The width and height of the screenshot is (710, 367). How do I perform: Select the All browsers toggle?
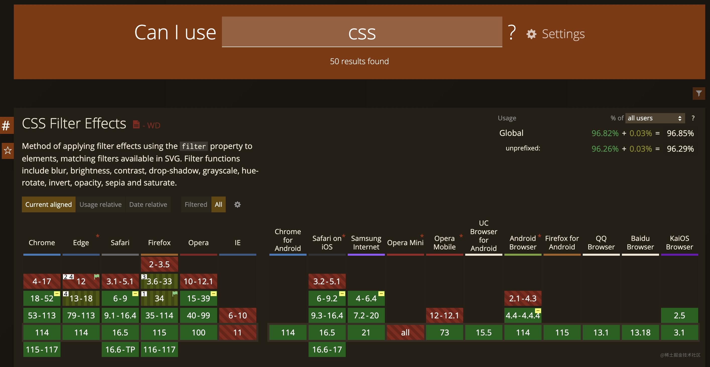[218, 204]
